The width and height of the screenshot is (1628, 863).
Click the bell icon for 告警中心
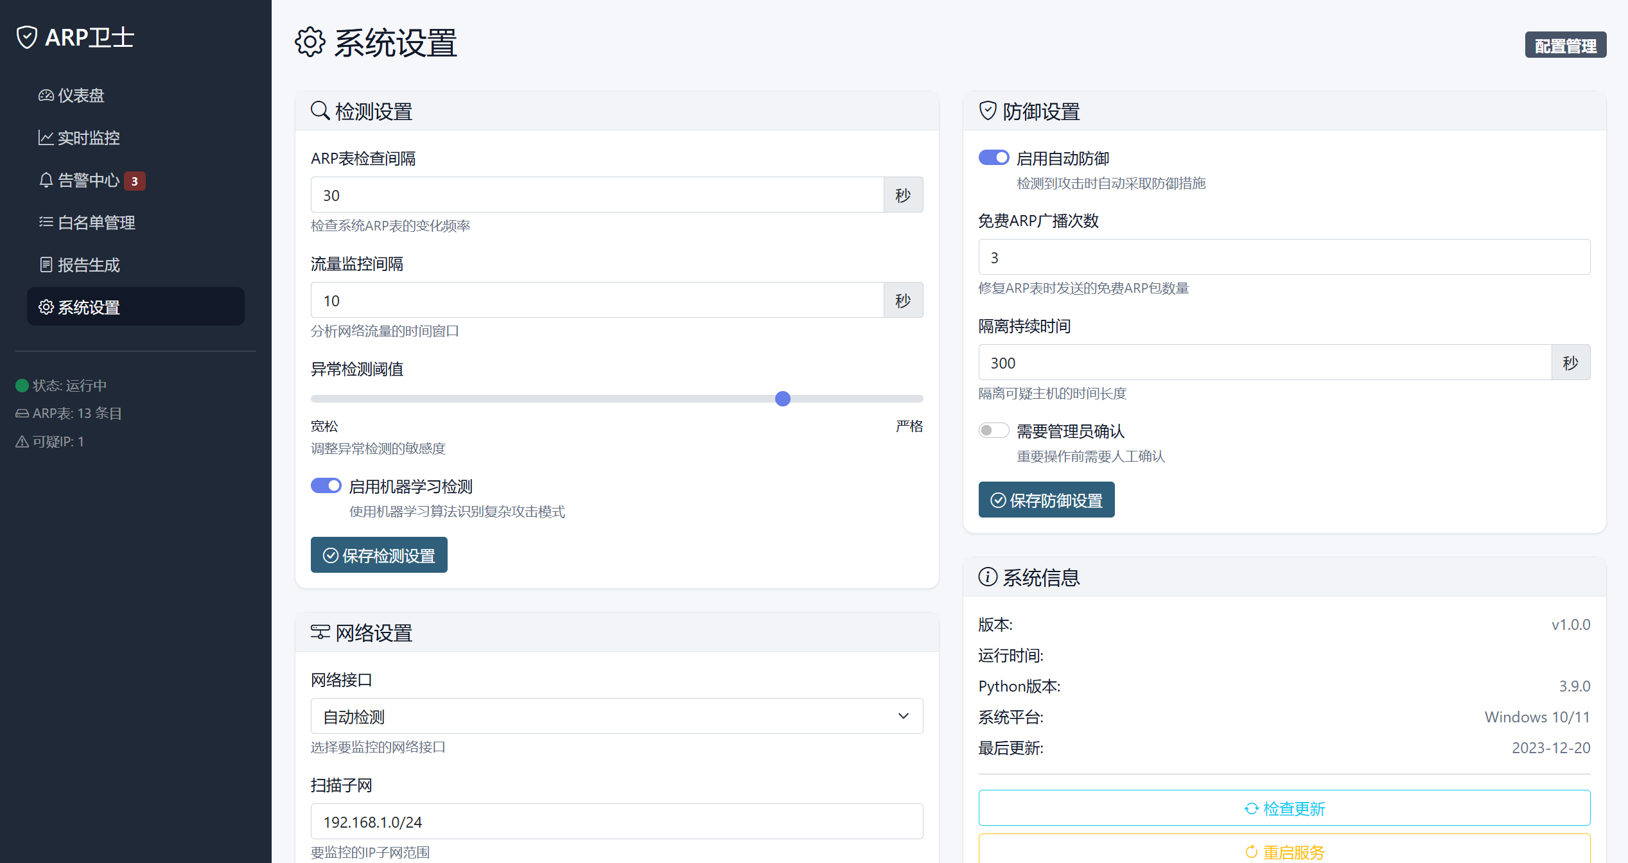pos(46,180)
